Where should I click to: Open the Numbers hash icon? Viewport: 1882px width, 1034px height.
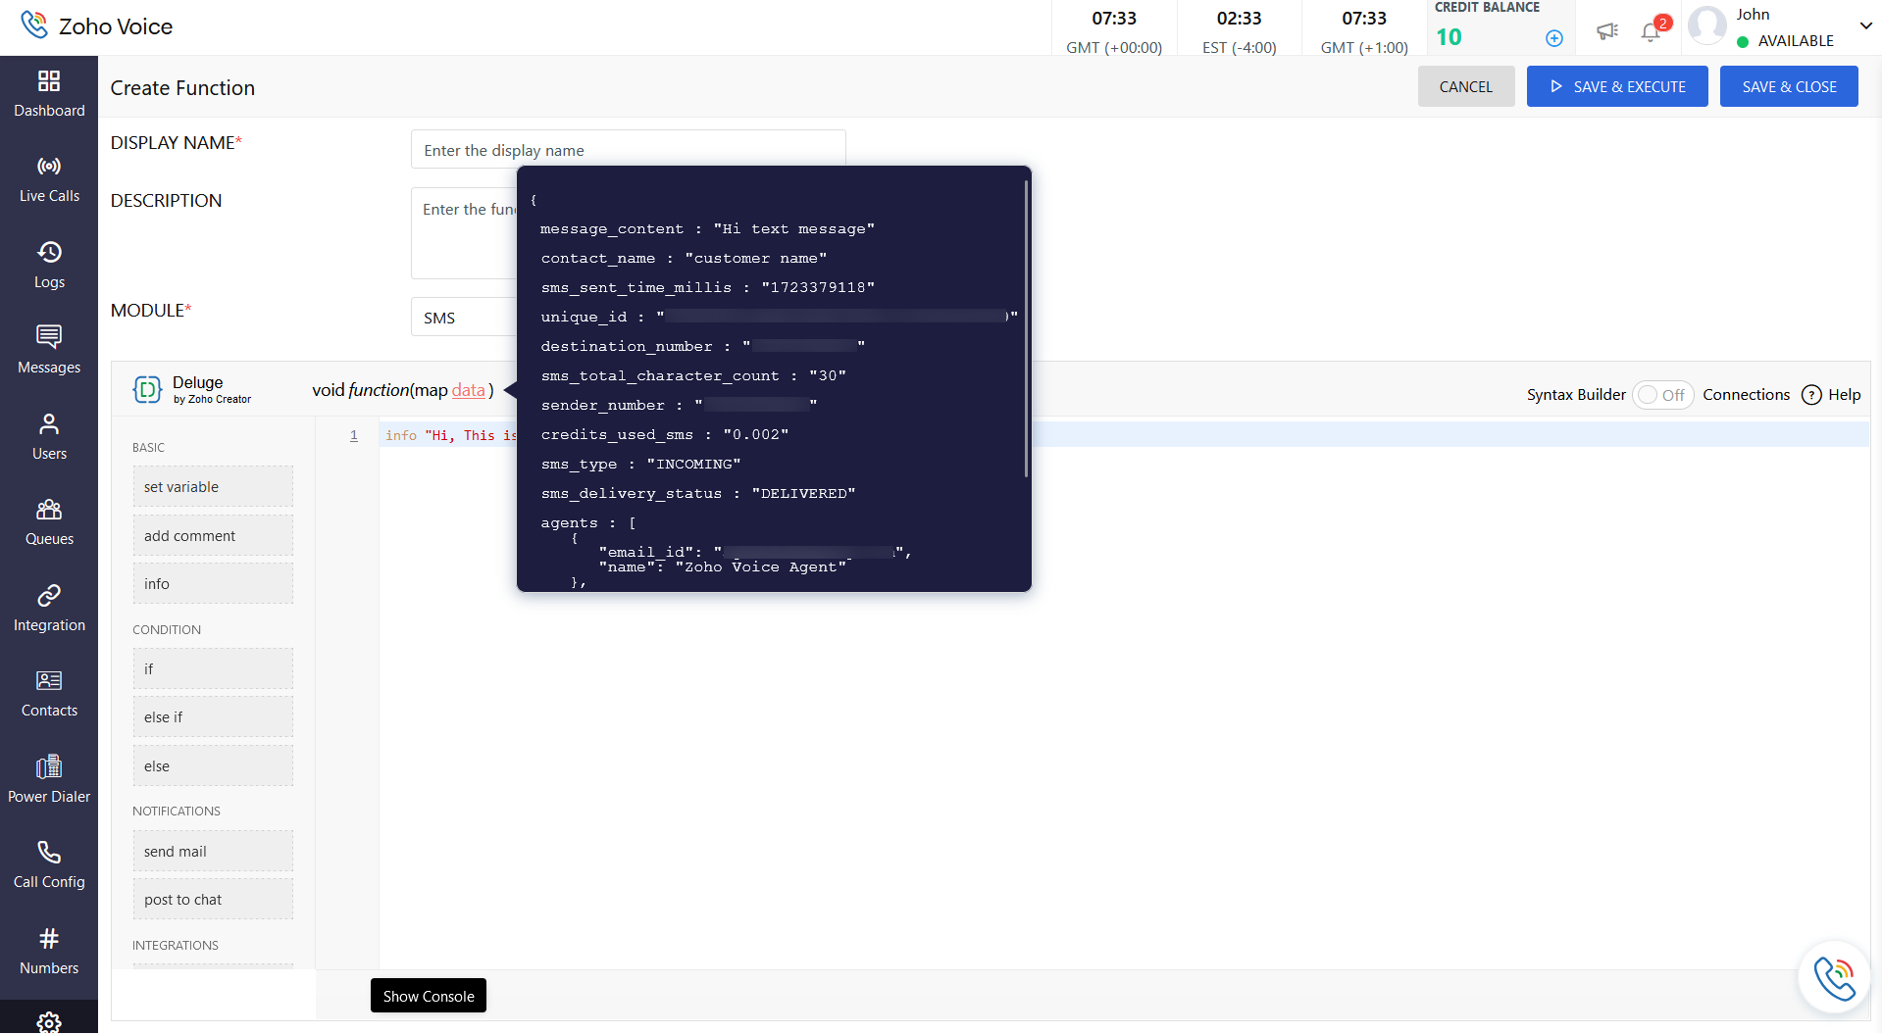(49, 938)
